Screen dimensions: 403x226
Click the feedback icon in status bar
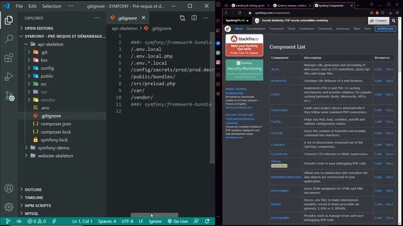pos(196,222)
